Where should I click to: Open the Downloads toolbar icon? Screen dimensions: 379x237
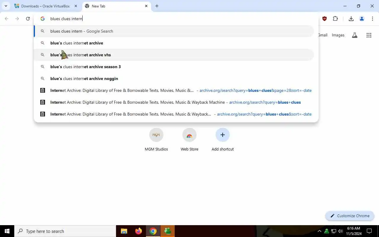(x=351, y=19)
